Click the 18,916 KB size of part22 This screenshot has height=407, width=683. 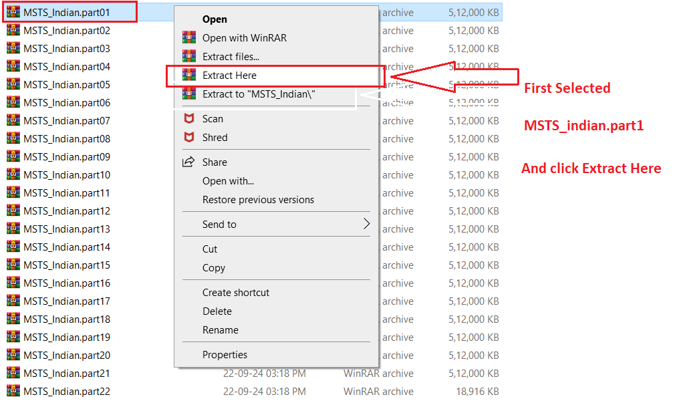tap(477, 392)
